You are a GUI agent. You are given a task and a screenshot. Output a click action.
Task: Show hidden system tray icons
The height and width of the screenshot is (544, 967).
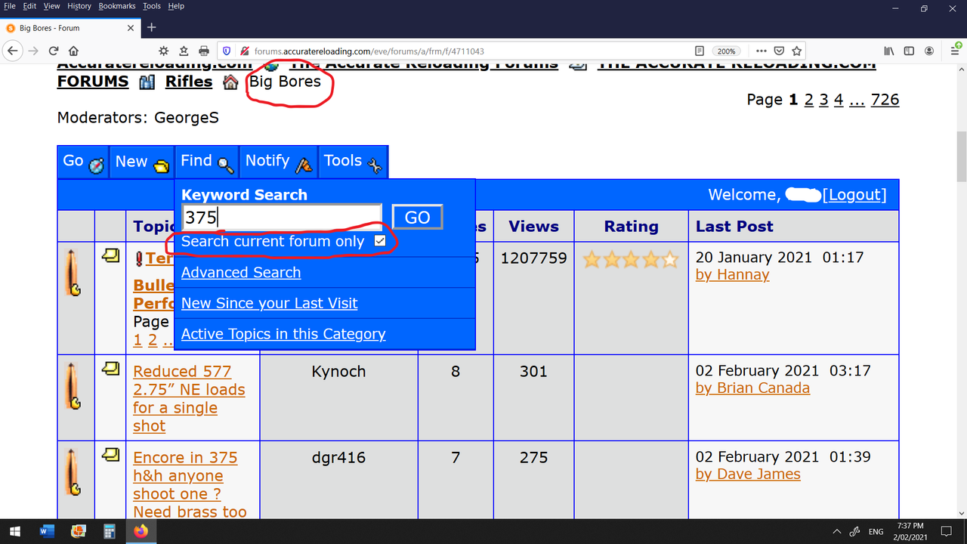click(836, 531)
